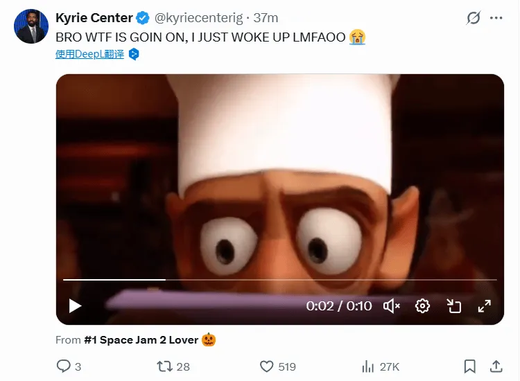
Task: Open video settings gear
Action: 423,305
